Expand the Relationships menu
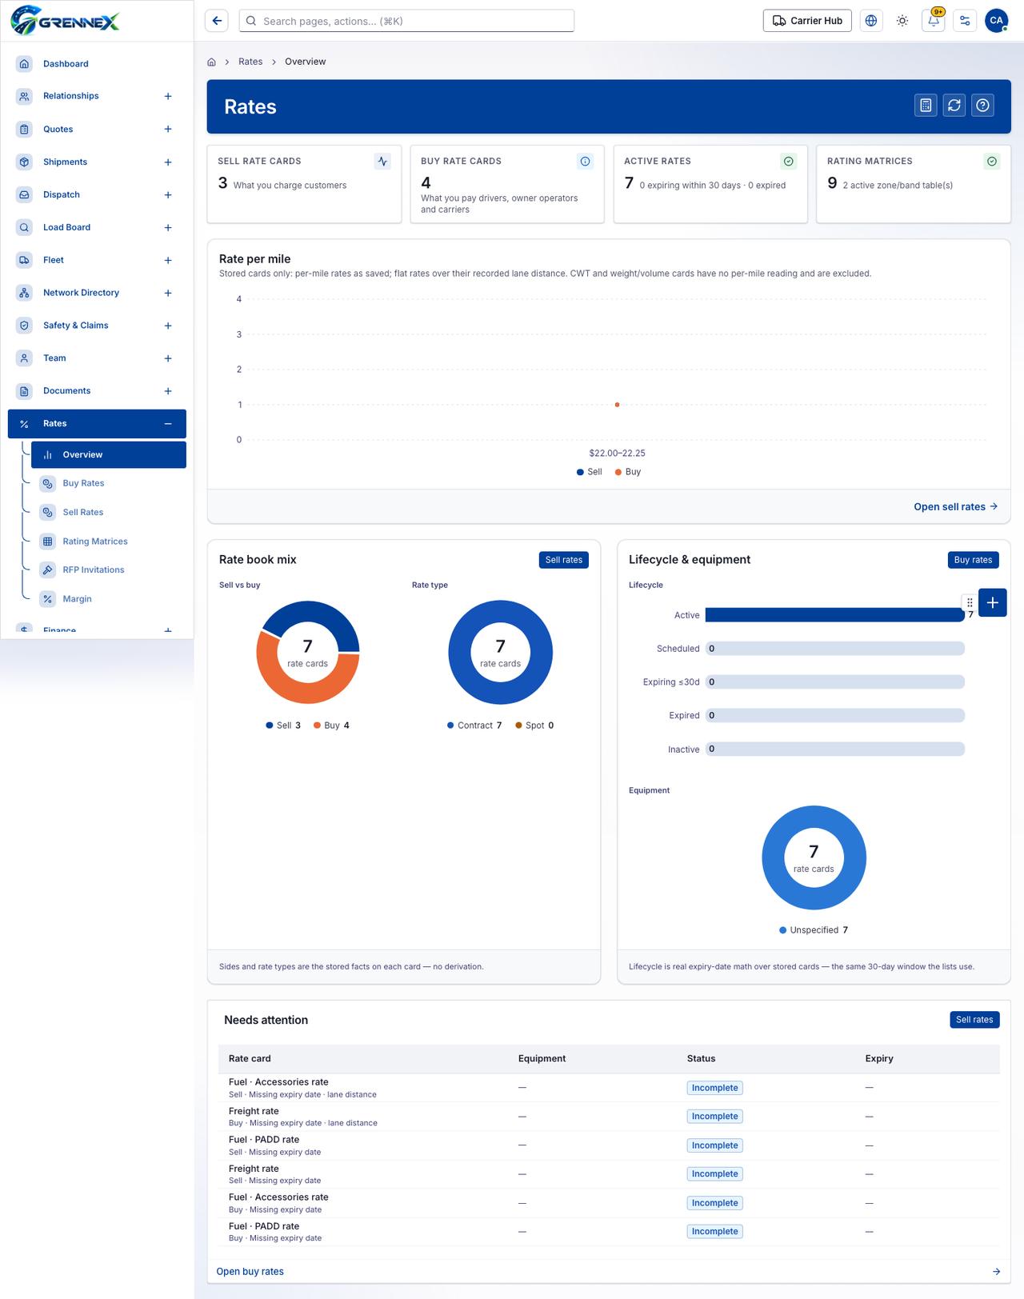This screenshot has width=1024, height=1299. pyautogui.click(x=168, y=96)
